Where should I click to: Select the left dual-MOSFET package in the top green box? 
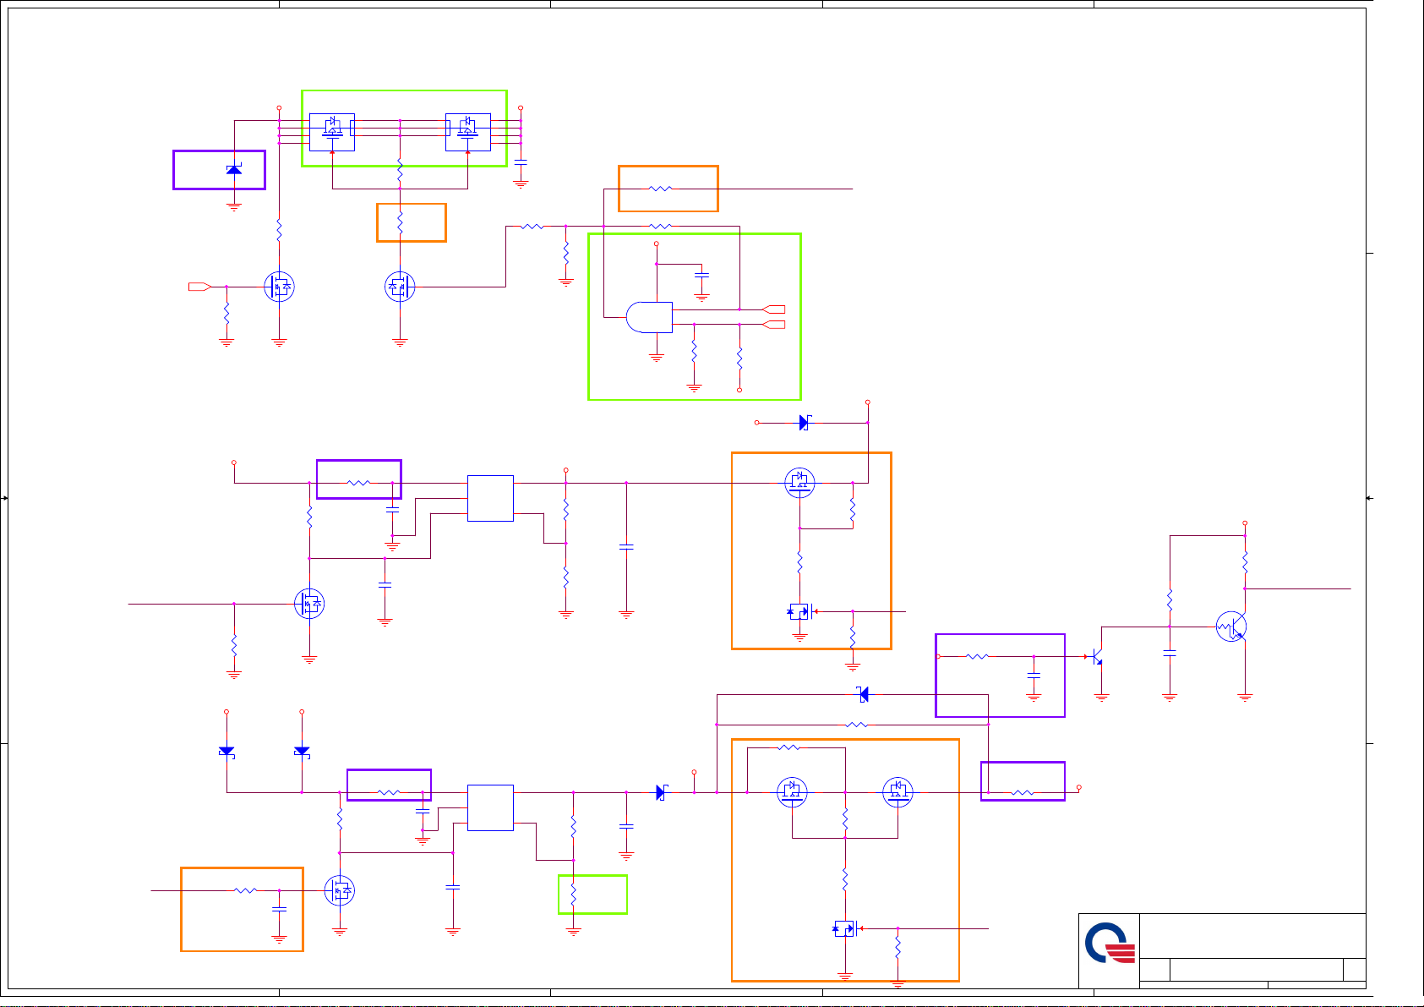point(332,132)
